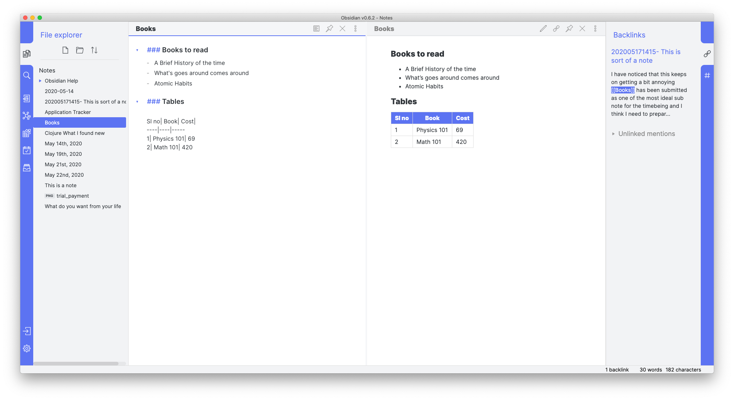Open more options for Books preview pane
Screen dimensions: 734x400
pyautogui.click(x=595, y=28)
